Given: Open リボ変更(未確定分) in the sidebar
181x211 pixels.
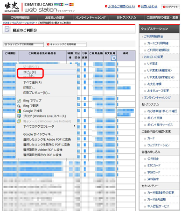Looking at the screenshot, I should point(160,71).
